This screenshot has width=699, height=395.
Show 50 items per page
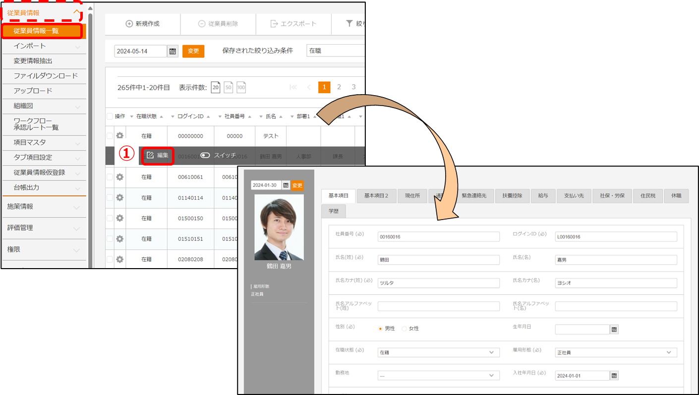(229, 87)
